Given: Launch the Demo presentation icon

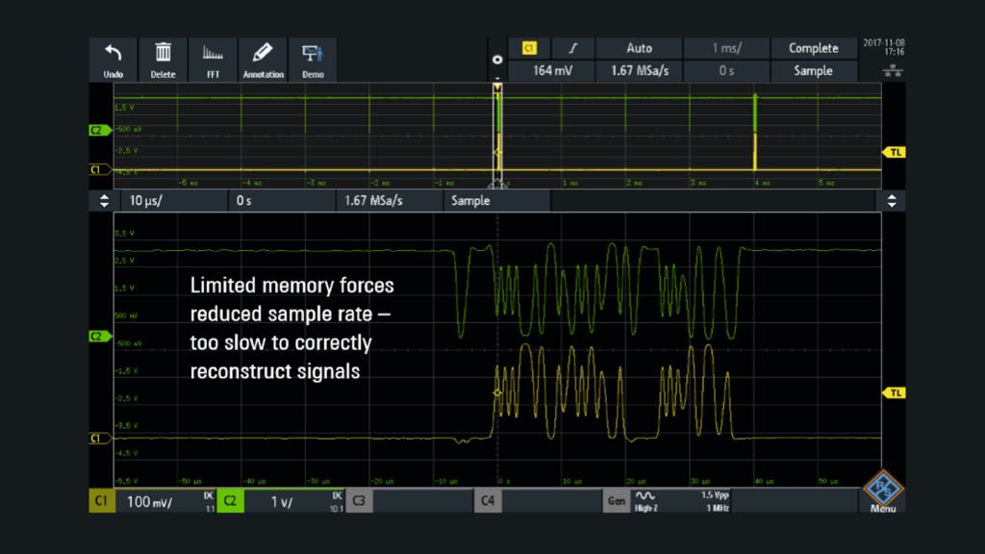Looking at the screenshot, I should 312,59.
